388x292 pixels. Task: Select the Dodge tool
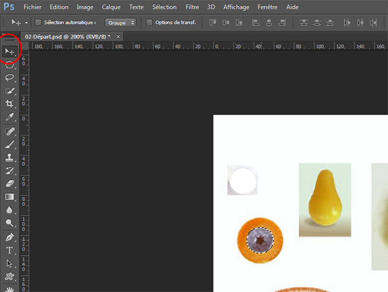10,222
